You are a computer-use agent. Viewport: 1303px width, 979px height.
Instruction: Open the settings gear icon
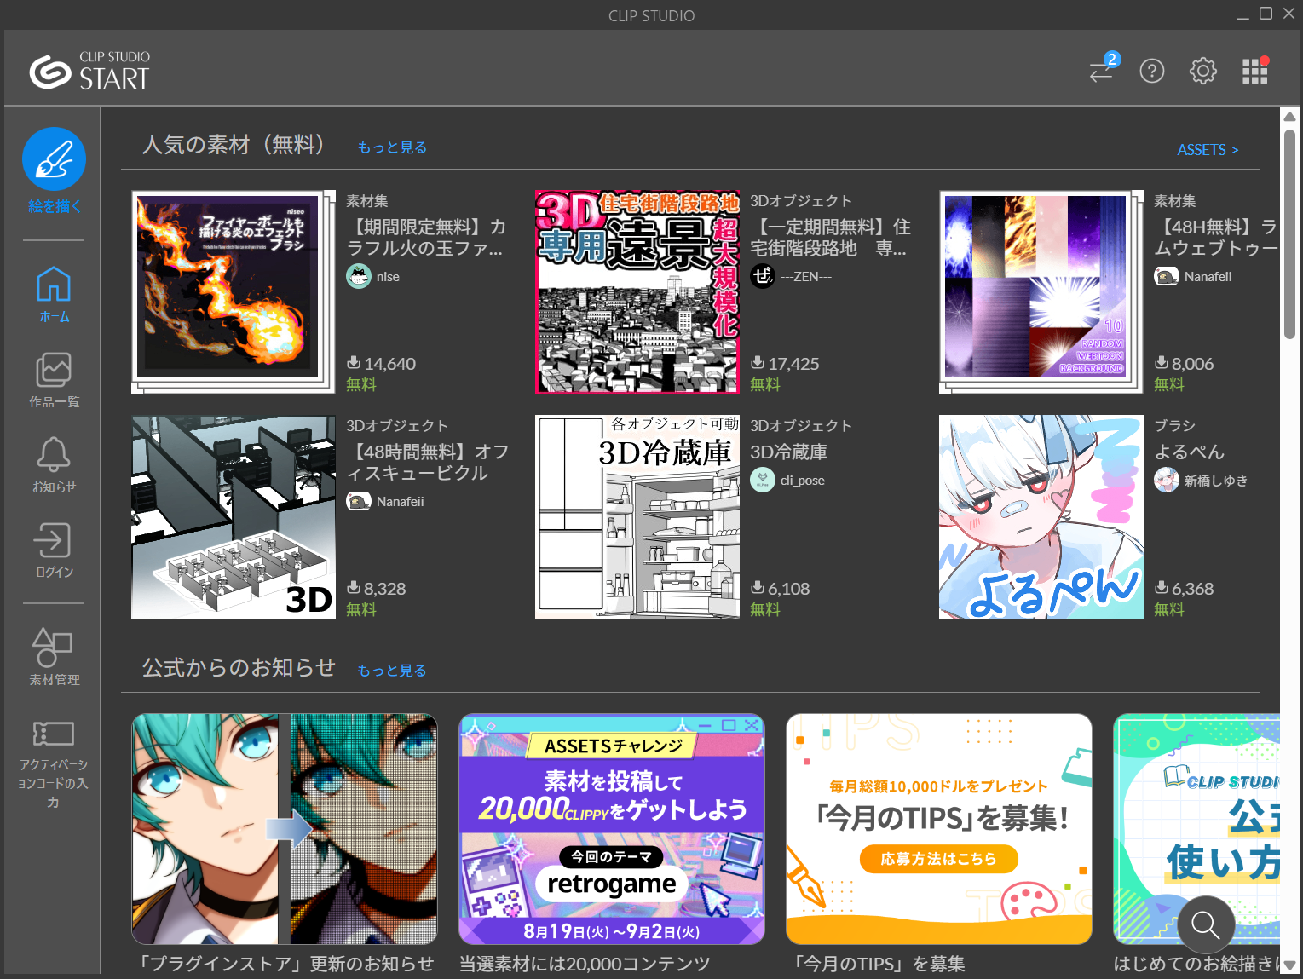[x=1203, y=71]
